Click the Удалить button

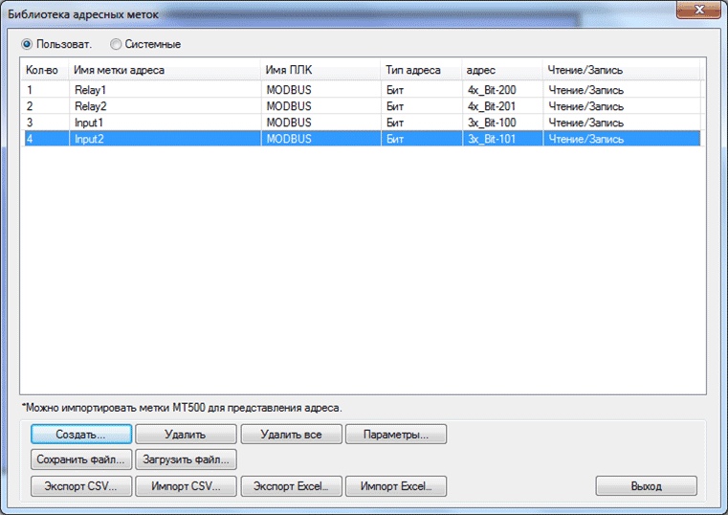[186, 435]
